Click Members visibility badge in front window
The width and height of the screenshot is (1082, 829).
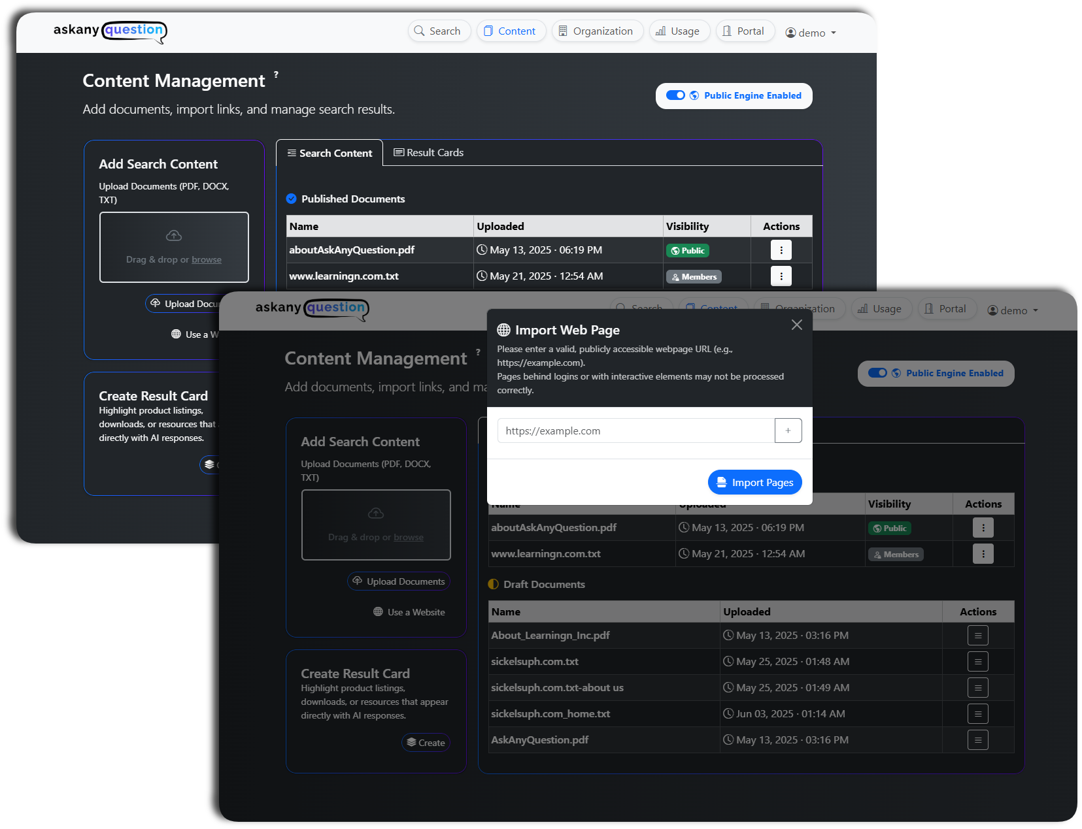pyautogui.click(x=896, y=555)
